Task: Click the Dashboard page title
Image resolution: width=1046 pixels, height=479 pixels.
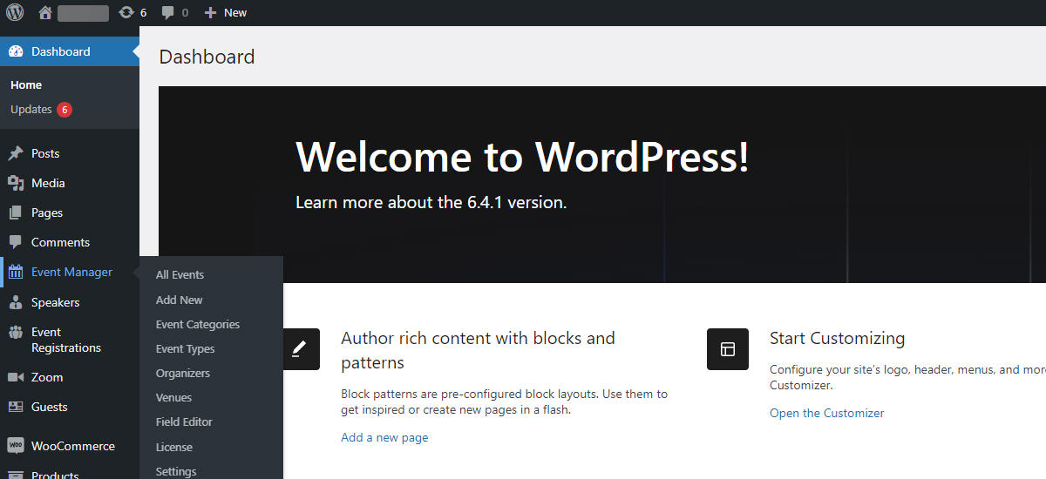Action: pos(207,57)
